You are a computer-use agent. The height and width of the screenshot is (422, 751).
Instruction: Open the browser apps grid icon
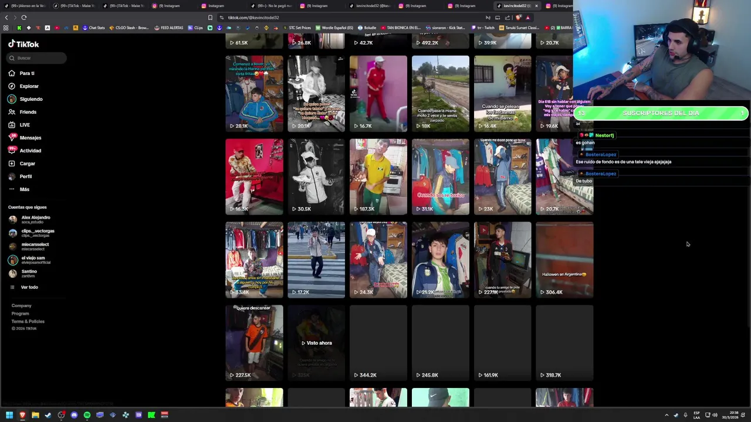(x=6, y=28)
